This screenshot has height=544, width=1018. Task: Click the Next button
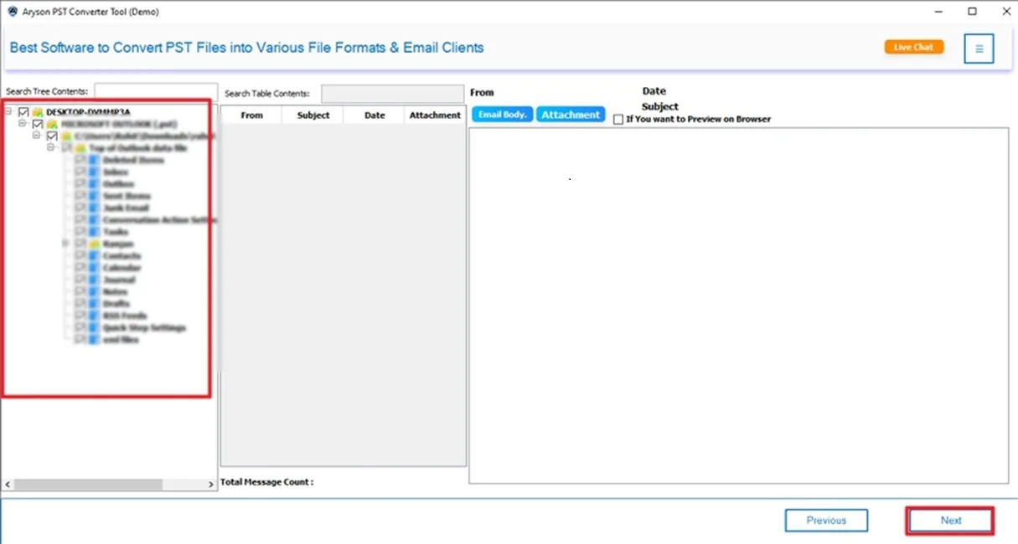(950, 521)
